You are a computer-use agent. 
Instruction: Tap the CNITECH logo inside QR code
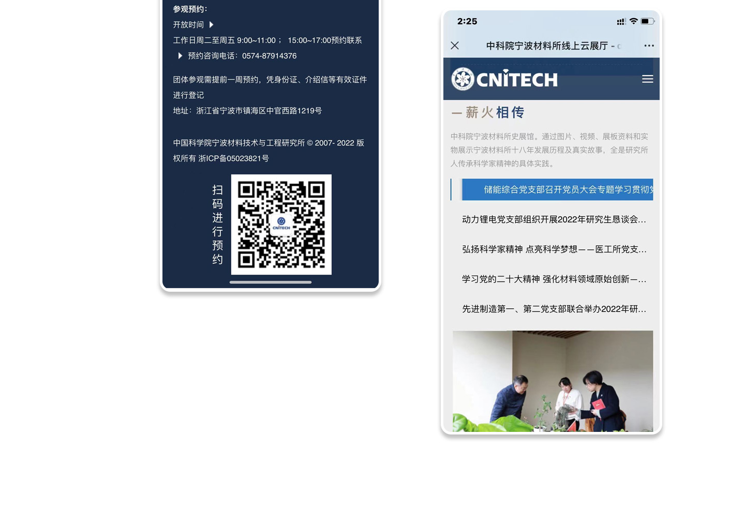(x=281, y=223)
